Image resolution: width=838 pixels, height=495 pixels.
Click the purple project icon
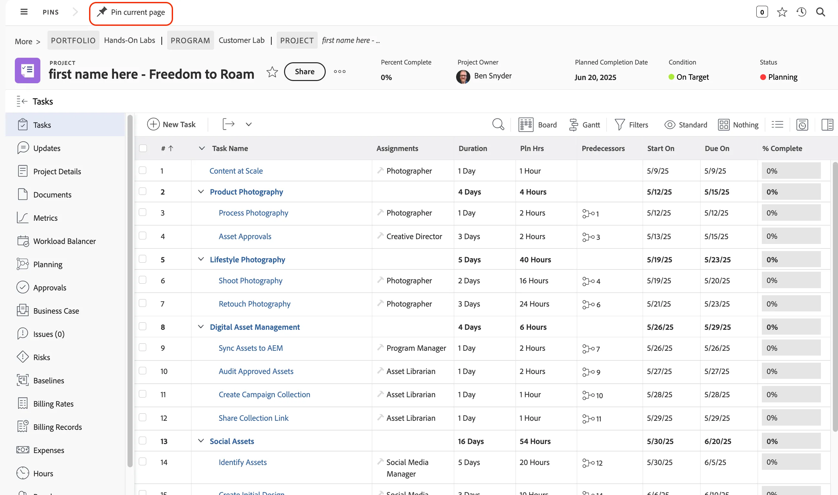click(27, 70)
